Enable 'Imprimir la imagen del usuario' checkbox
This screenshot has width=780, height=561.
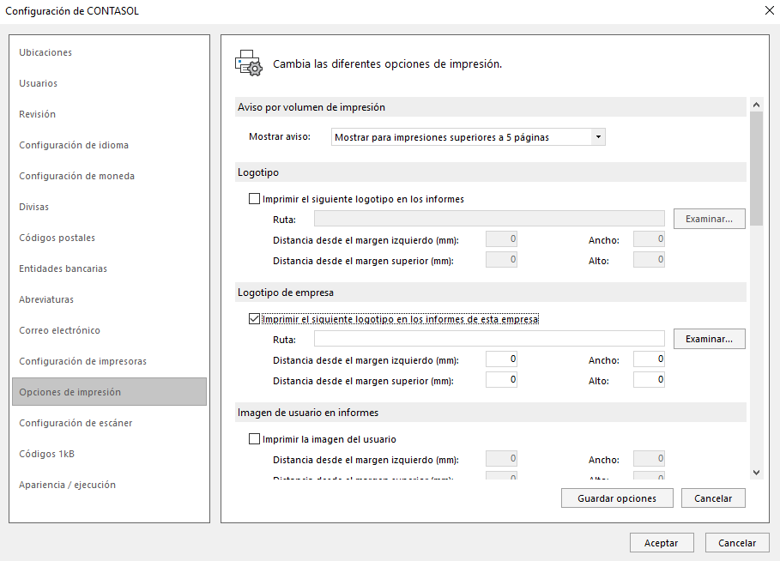254,439
